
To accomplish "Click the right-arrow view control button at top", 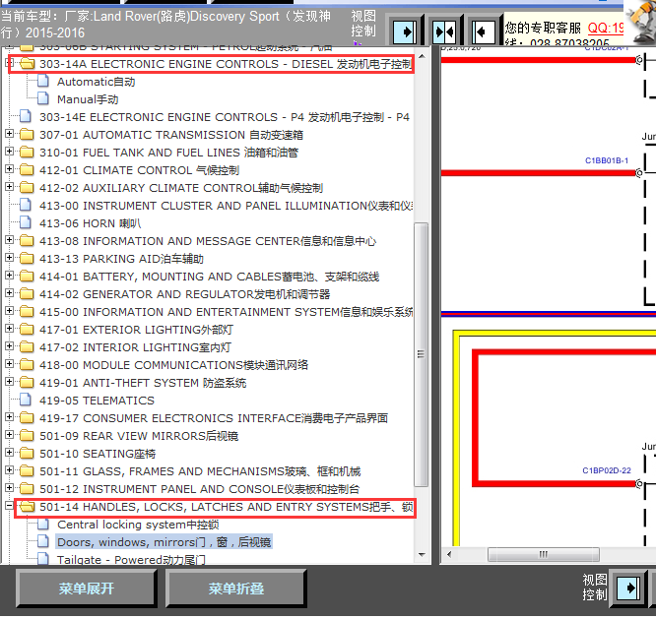I will [405, 31].
